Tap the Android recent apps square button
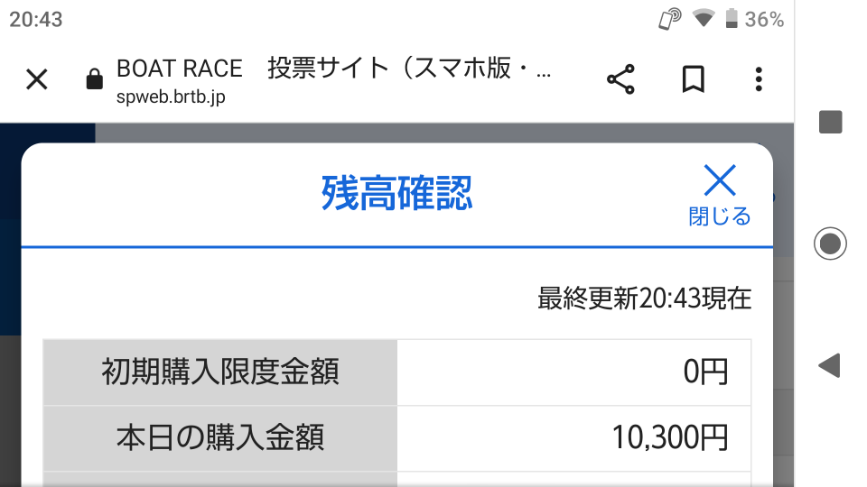 [831, 122]
